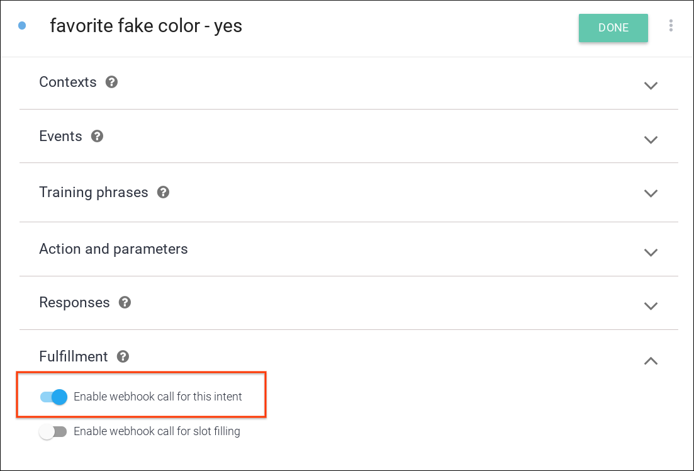
Task: Click the DONE button
Action: click(x=613, y=28)
